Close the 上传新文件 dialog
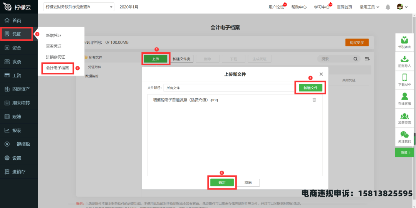Screen dimensions: 416x208 [x=321, y=74]
